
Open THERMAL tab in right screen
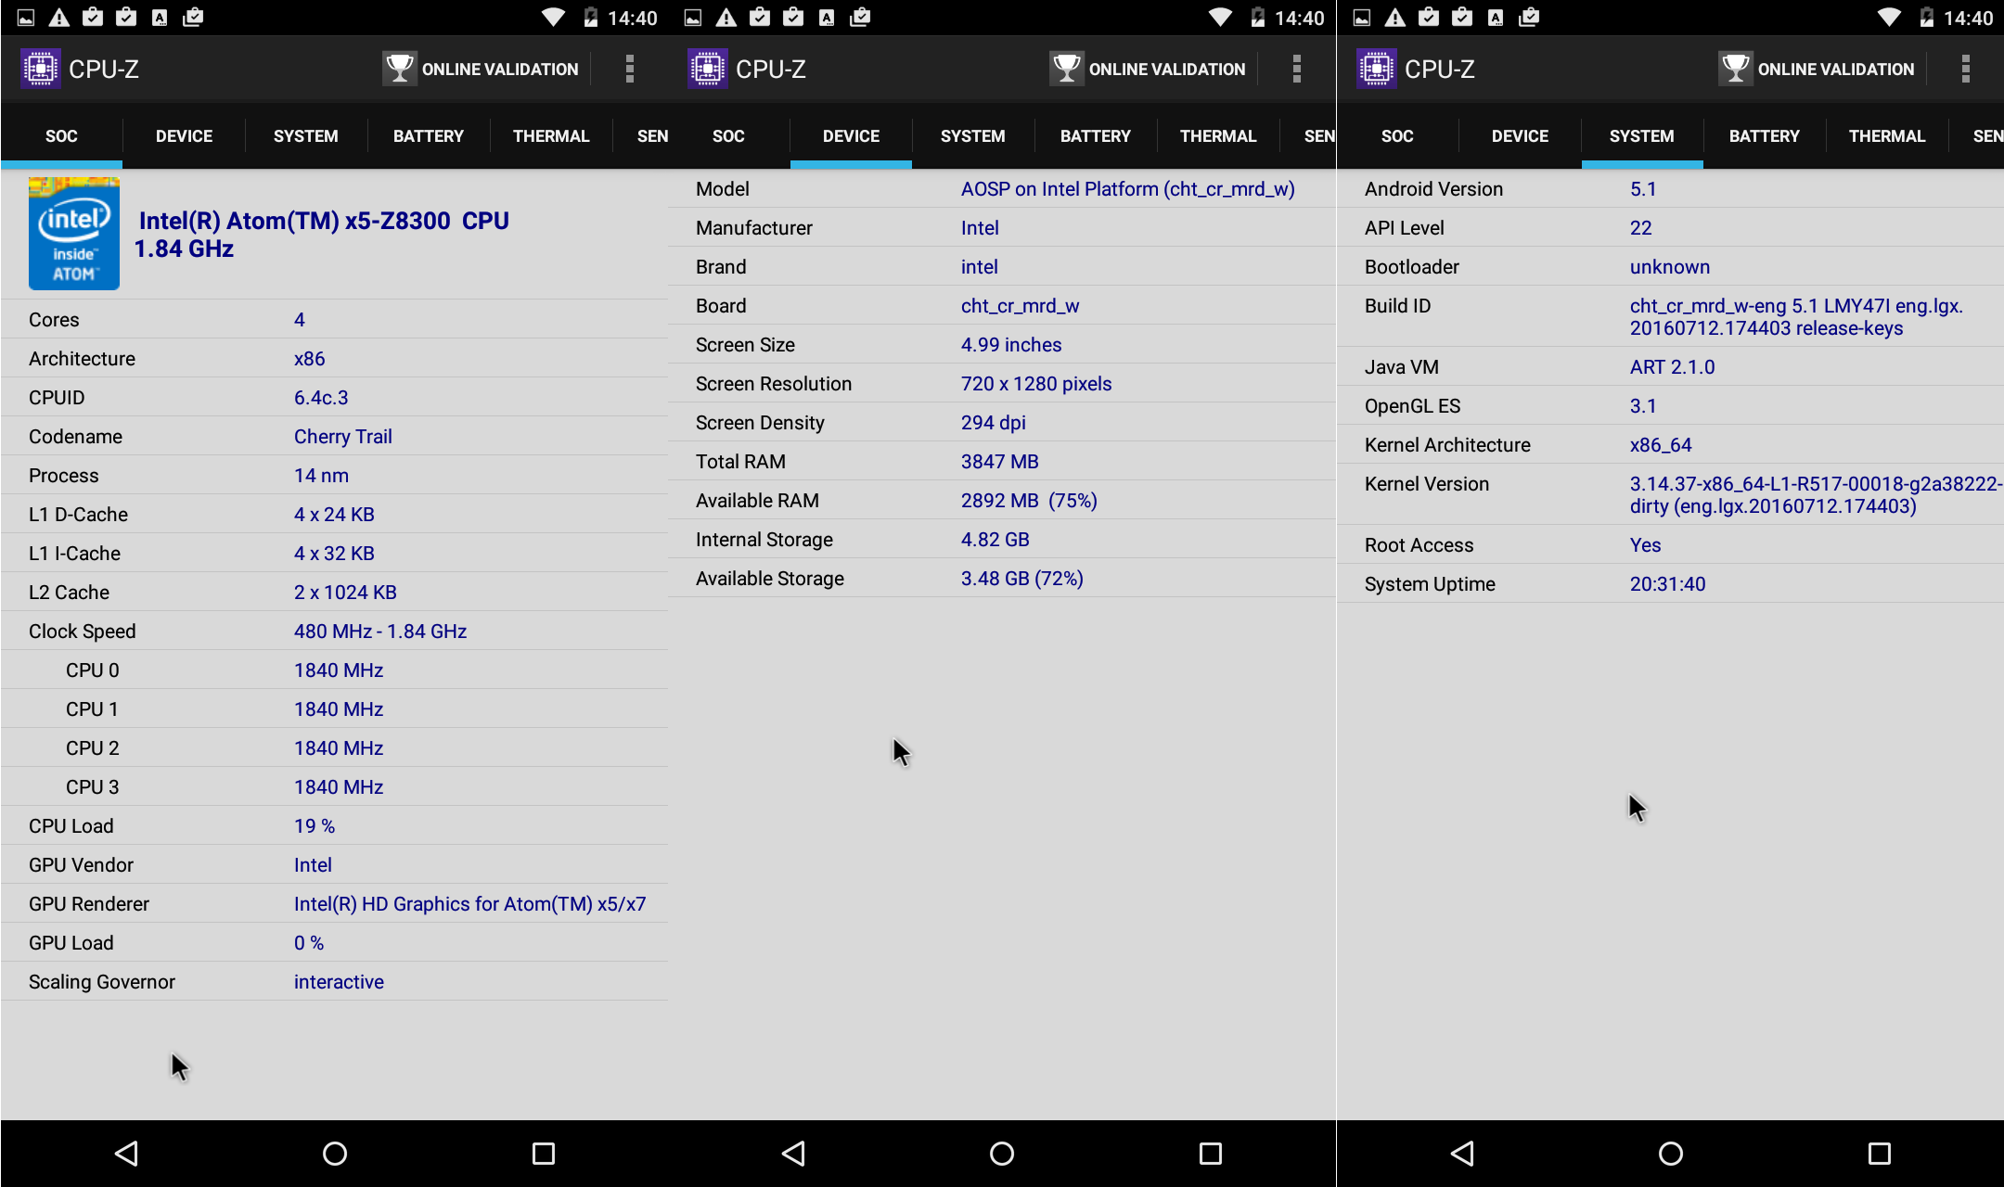click(x=1887, y=136)
